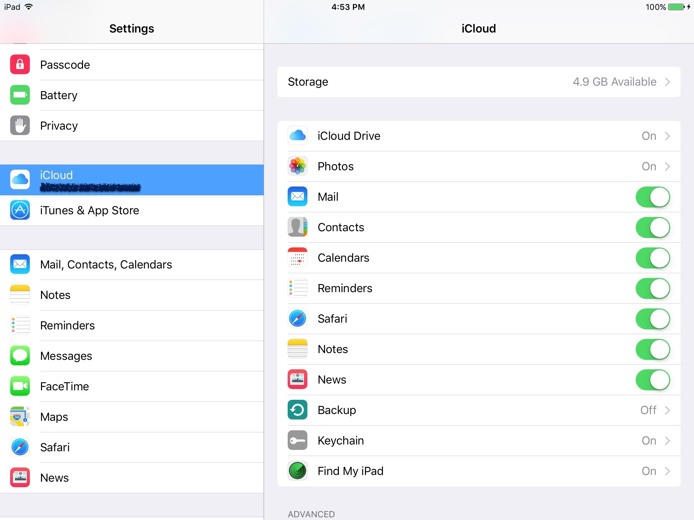Tap the green Battery icon
This screenshot has height=520, width=694.
click(x=20, y=95)
